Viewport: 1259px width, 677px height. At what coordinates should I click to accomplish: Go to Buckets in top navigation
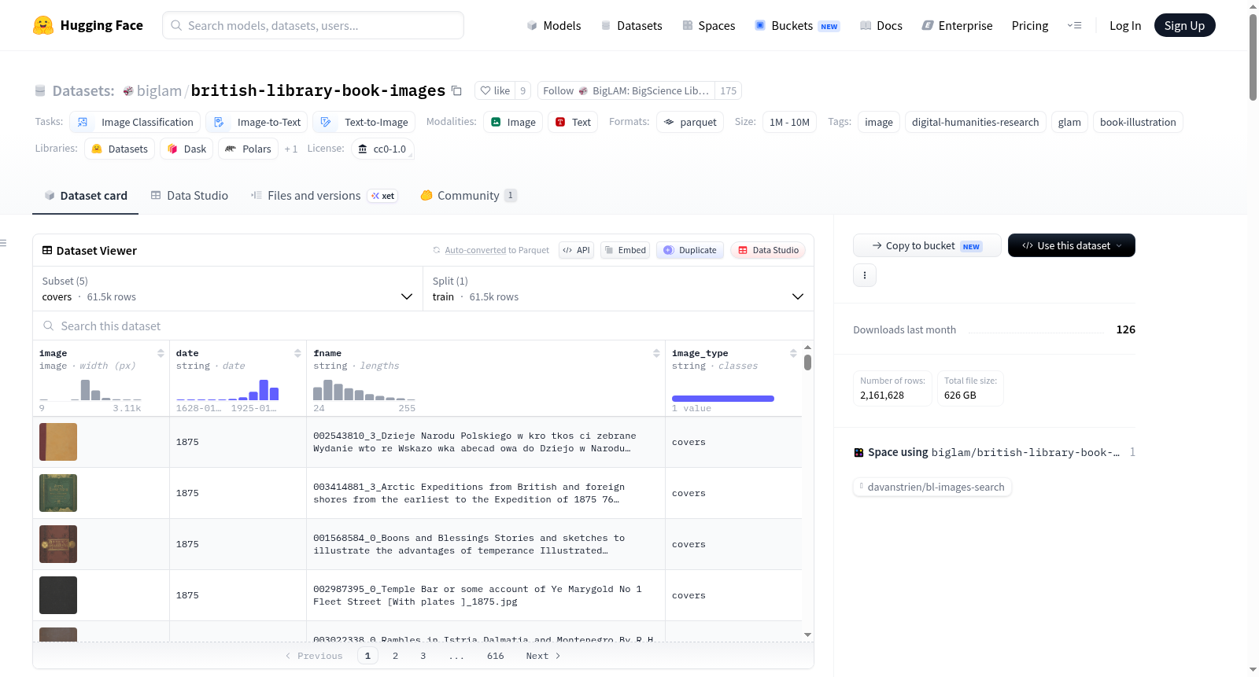(797, 26)
